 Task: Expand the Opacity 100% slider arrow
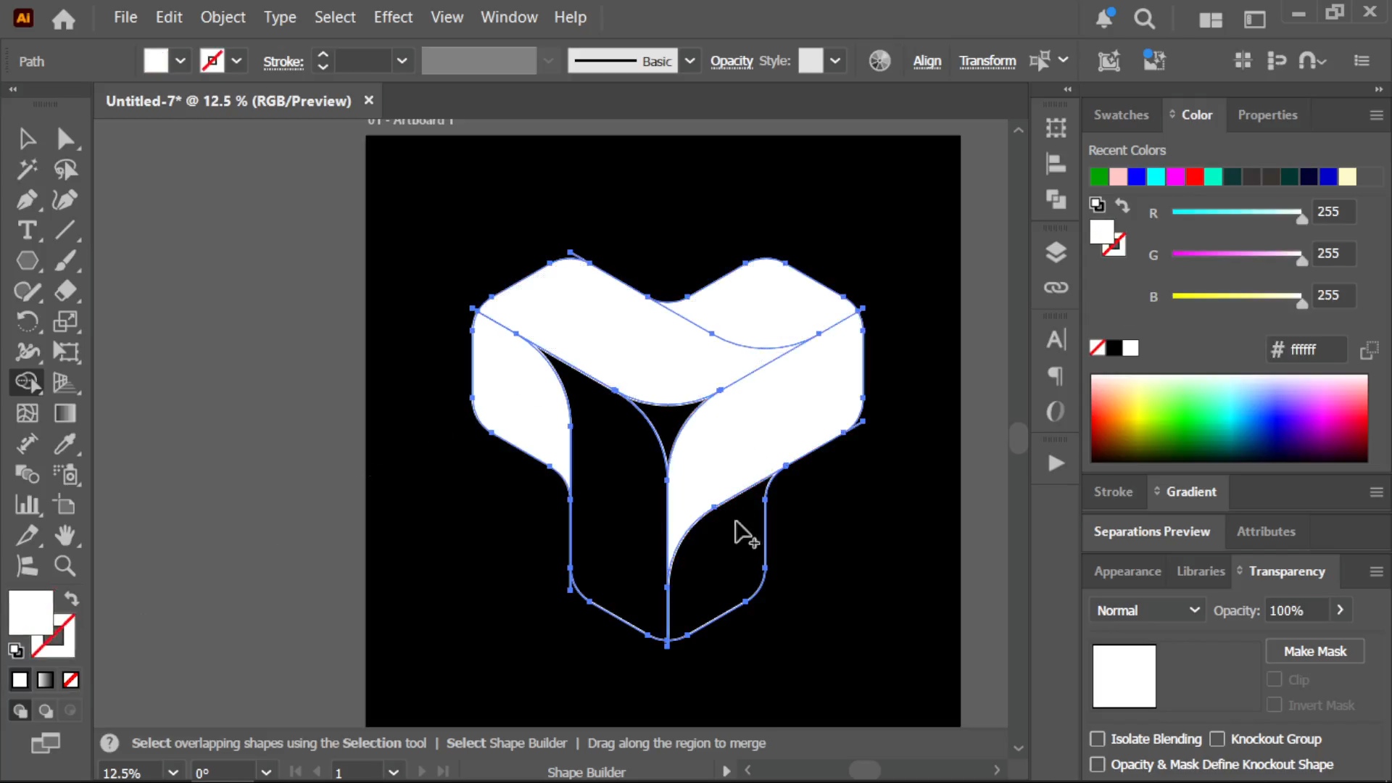1341,610
